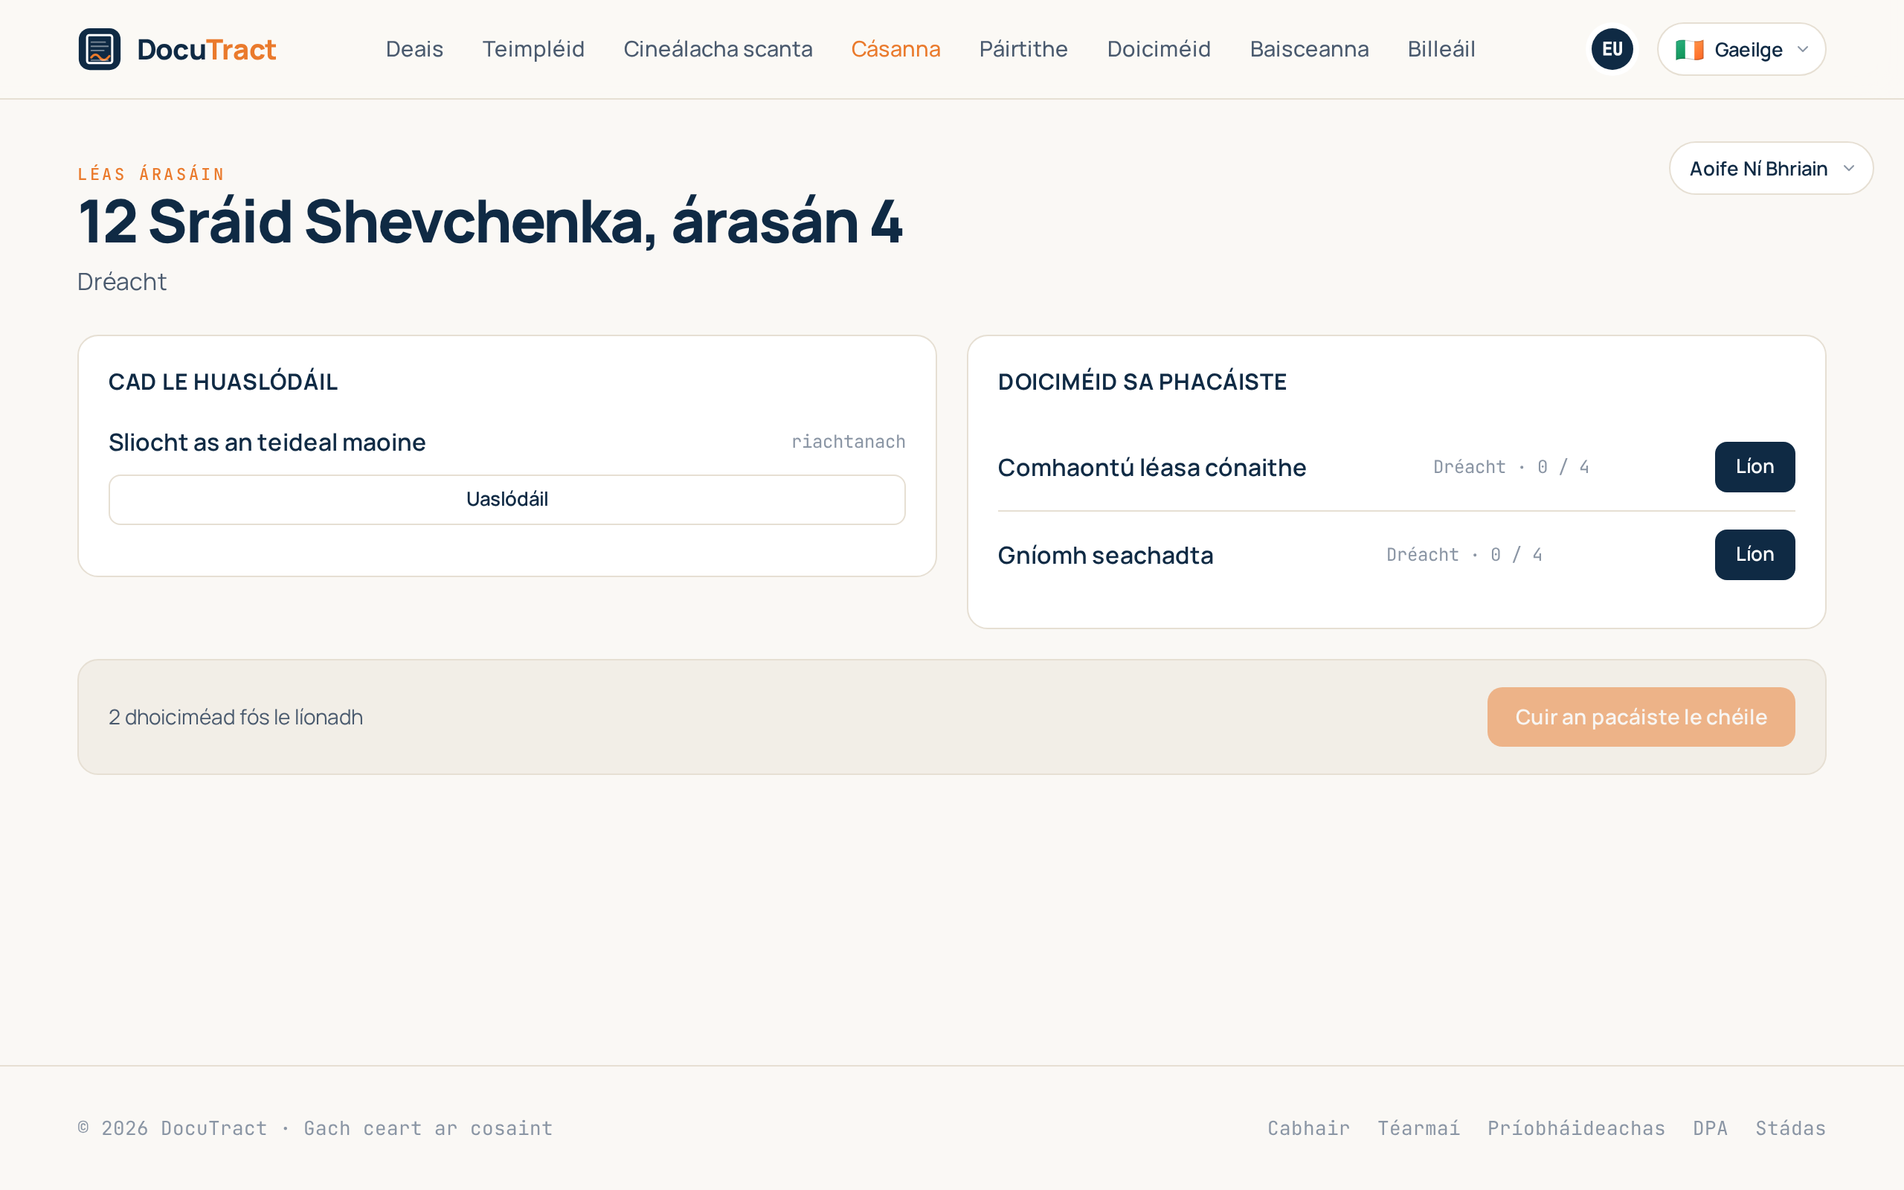Click the Gníomh seachadta document name
Screen dimensions: 1904x1190
click(x=1104, y=556)
